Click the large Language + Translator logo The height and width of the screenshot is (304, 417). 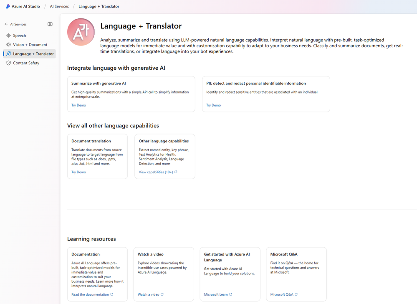click(x=81, y=32)
